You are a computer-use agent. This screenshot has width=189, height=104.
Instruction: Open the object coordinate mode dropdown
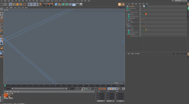(x=101, y=101)
